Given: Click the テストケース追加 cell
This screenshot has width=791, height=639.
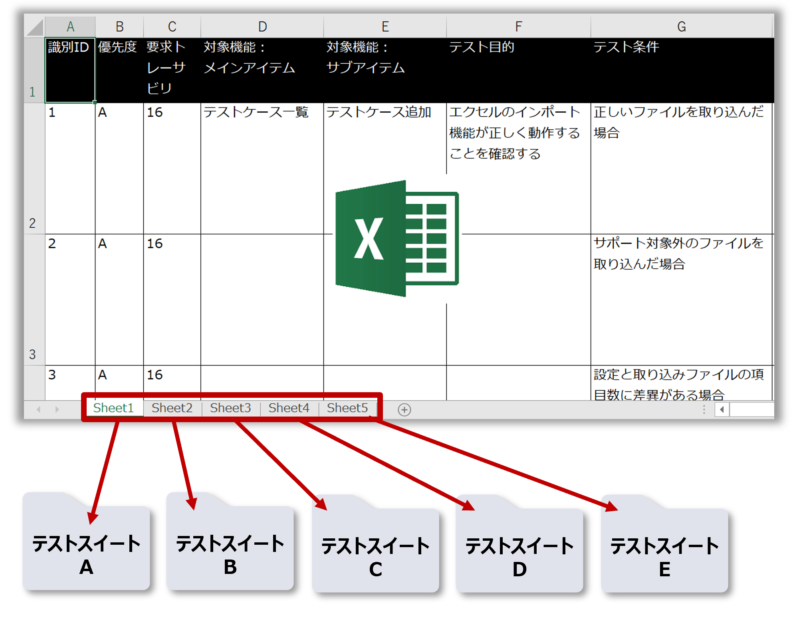Looking at the screenshot, I should pos(385,169).
